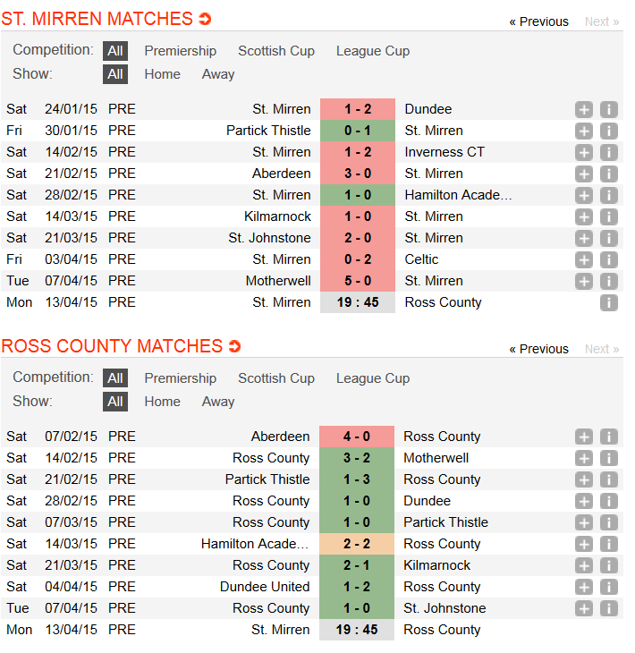Screen dimensions: 635x653
Task: Open arrow icon next to Ross County Matches heading
Action: coord(235,346)
